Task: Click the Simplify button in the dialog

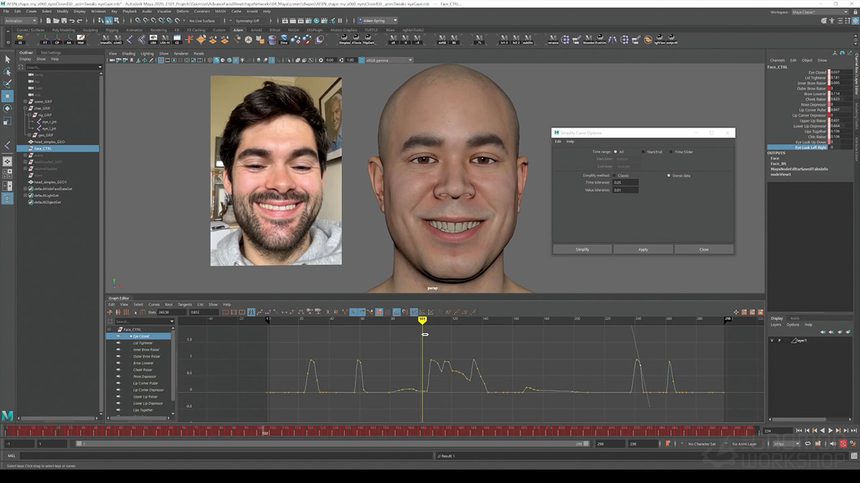Action: (582, 249)
